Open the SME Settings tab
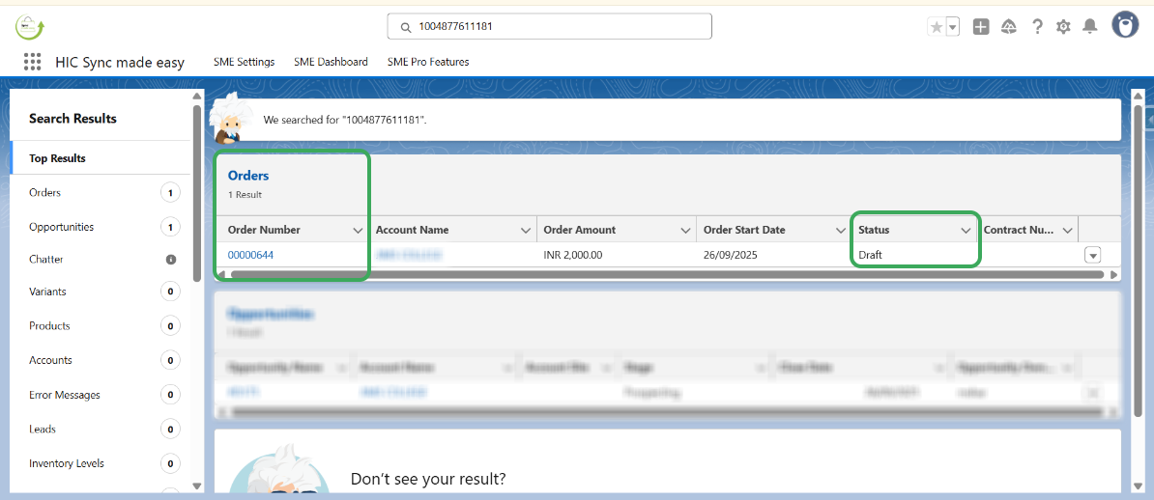 click(x=244, y=62)
